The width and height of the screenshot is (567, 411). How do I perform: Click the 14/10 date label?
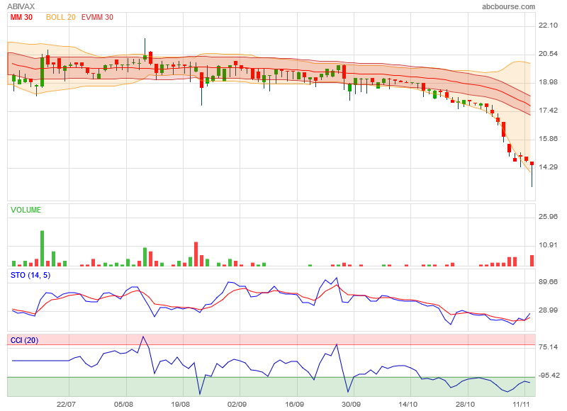pyautogui.click(x=408, y=404)
